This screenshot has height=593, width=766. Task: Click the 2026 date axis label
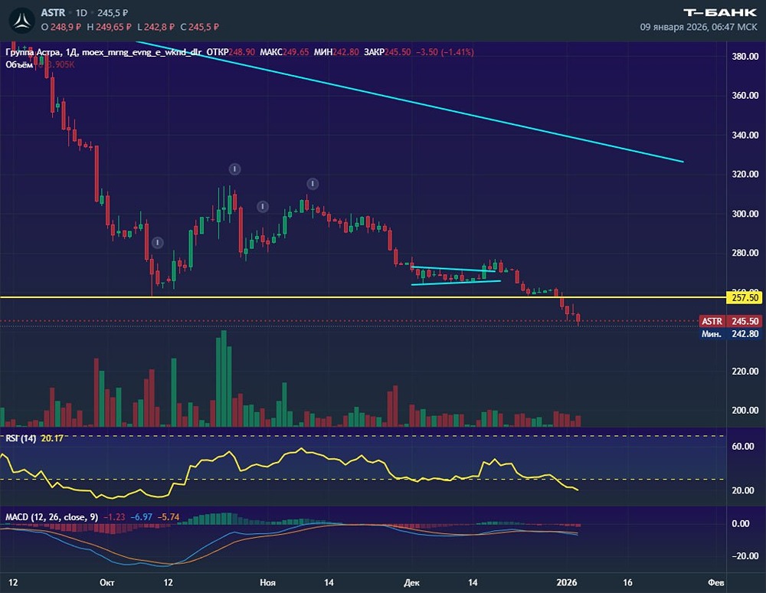[567, 582]
